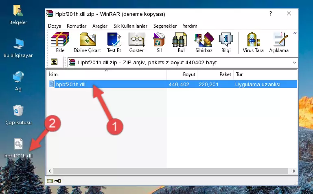
Task: Close the WinRAR window
Action: coord(289,13)
